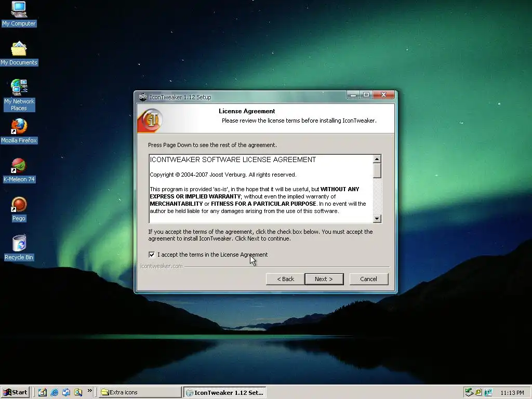This screenshot has height=399, width=532.
Task: Click the license scrollbar thumb
Action: click(x=377, y=170)
